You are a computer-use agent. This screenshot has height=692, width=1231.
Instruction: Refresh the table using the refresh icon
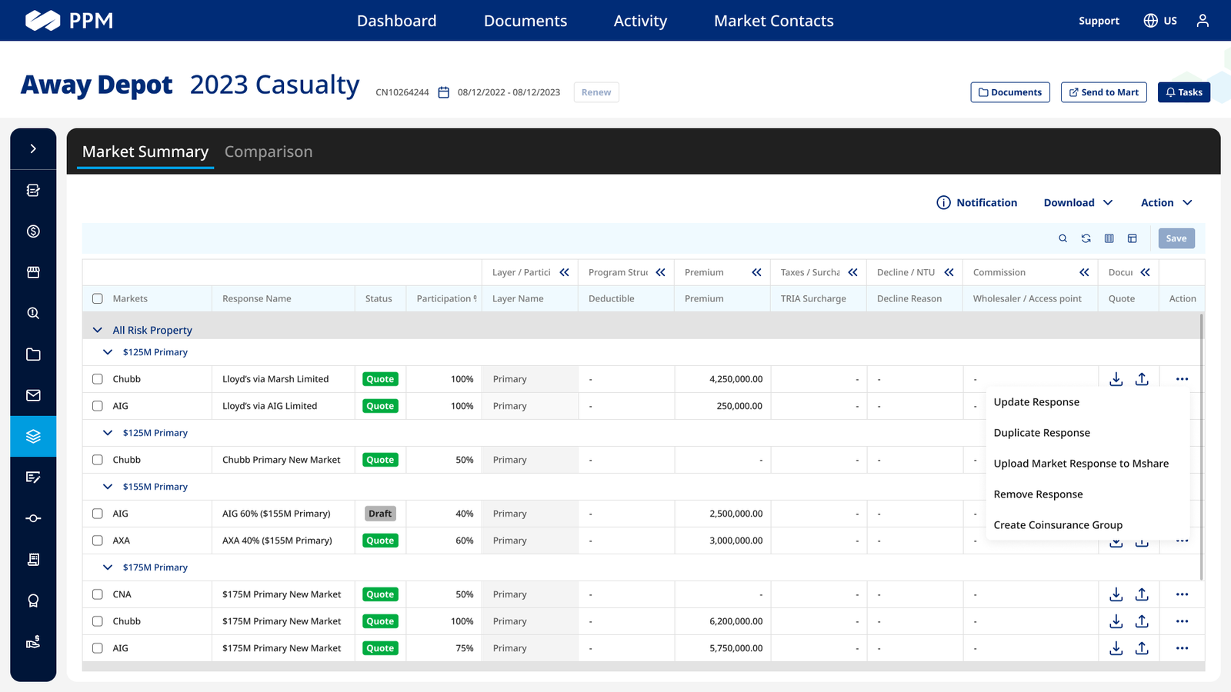tap(1086, 238)
